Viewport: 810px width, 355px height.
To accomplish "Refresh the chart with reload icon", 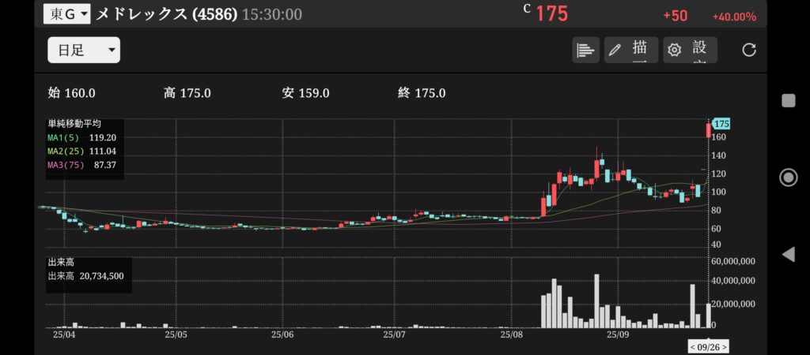I will [748, 50].
